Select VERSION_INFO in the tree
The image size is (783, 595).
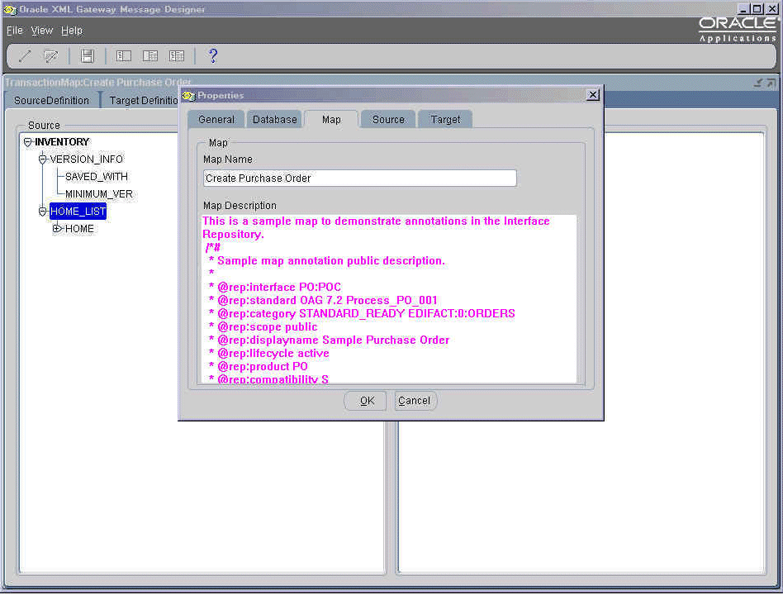tap(87, 159)
